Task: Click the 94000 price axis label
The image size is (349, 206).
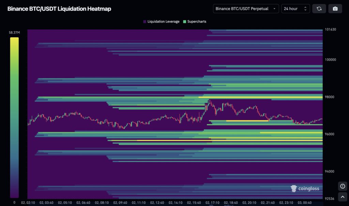Action: [x=330, y=171]
